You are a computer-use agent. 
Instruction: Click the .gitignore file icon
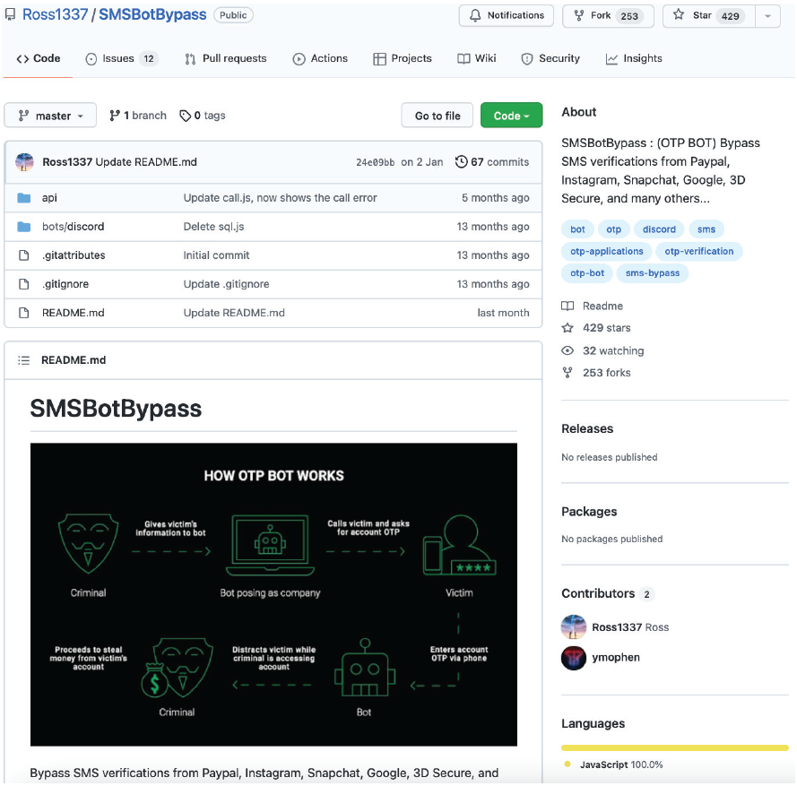pos(24,284)
